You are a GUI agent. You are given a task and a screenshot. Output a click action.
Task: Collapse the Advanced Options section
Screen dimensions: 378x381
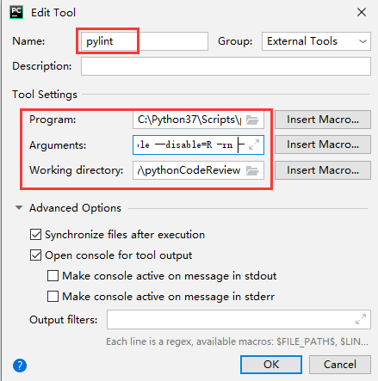[x=19, y=207]
